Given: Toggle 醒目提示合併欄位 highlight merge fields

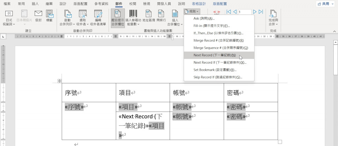Looking at the screenshot, I should point(118,18).
